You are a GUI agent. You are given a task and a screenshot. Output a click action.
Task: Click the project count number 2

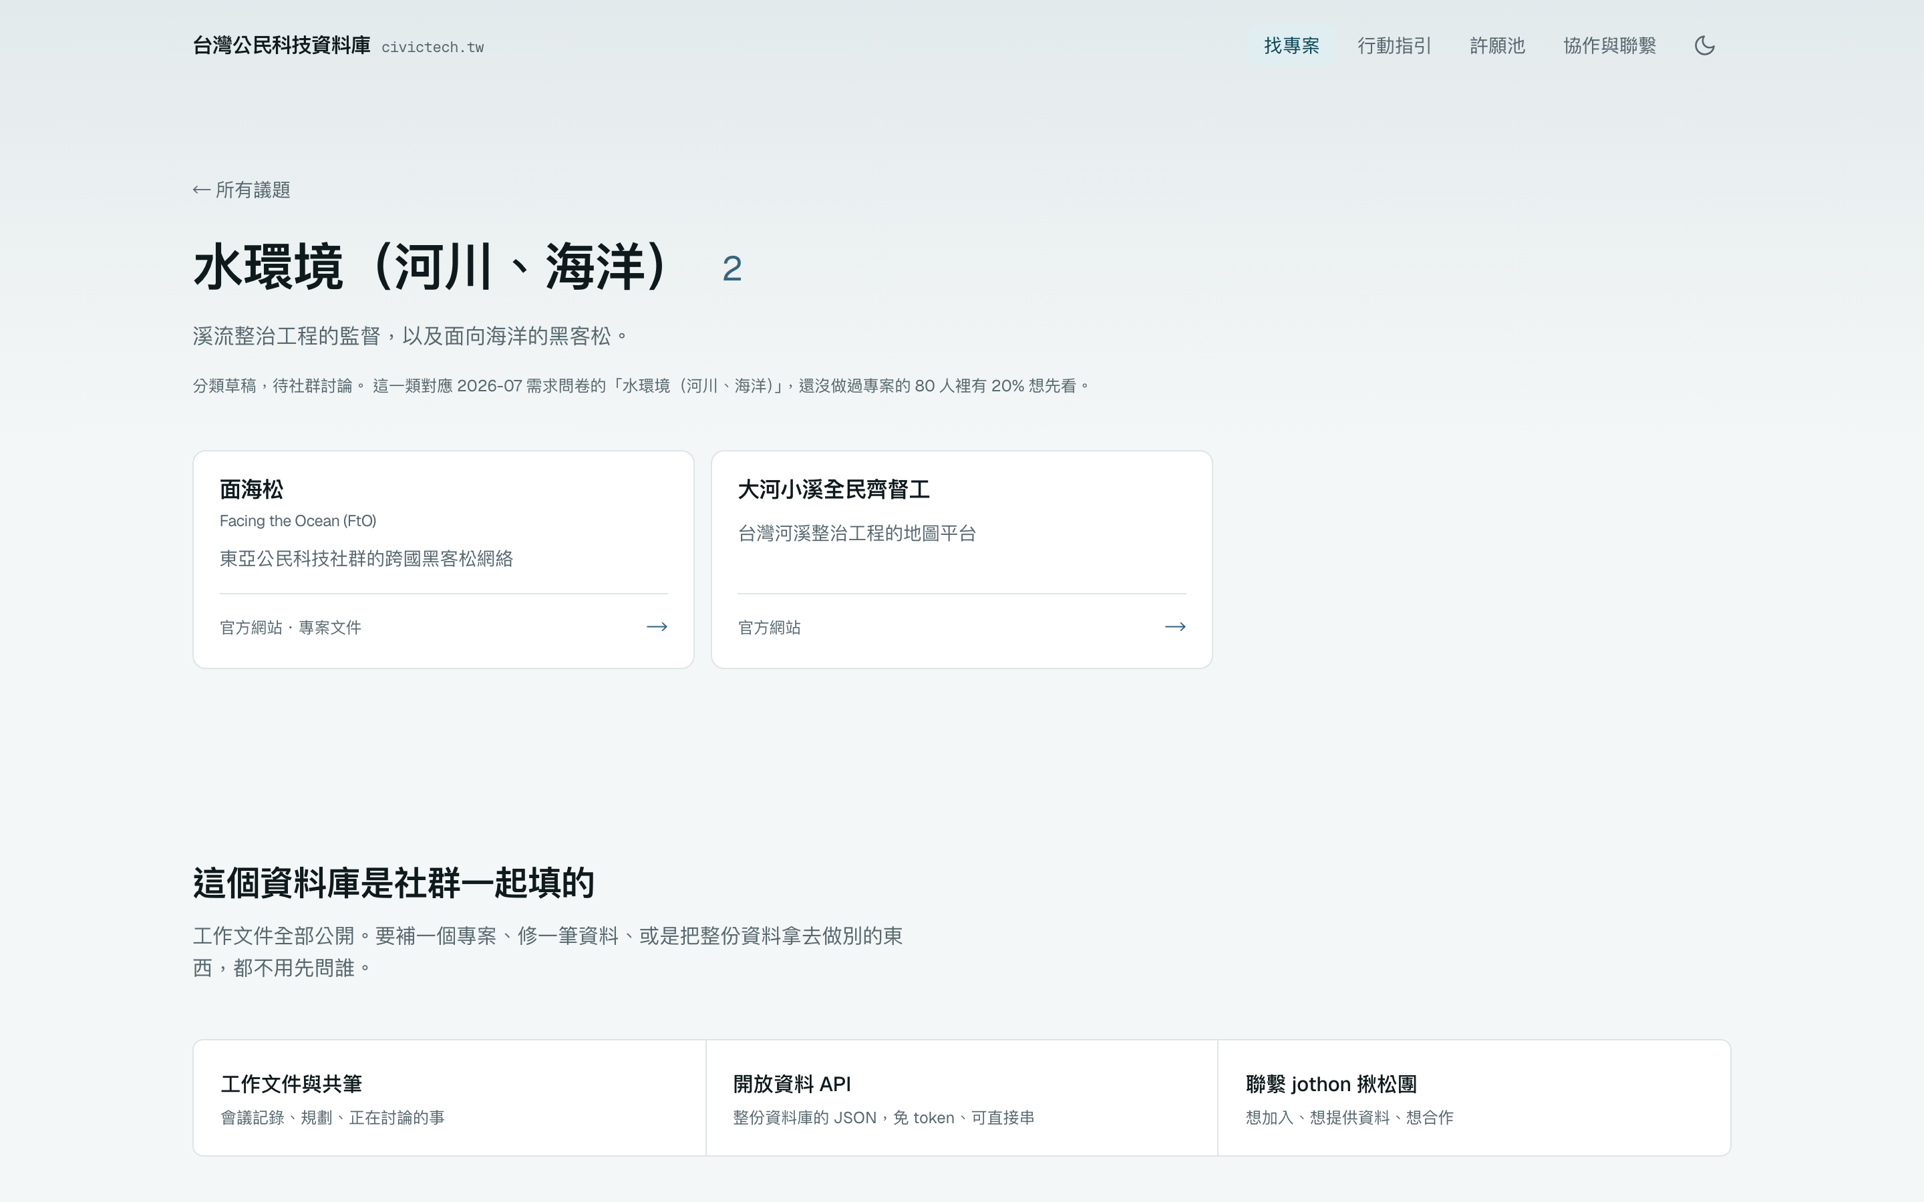(732, 268)
